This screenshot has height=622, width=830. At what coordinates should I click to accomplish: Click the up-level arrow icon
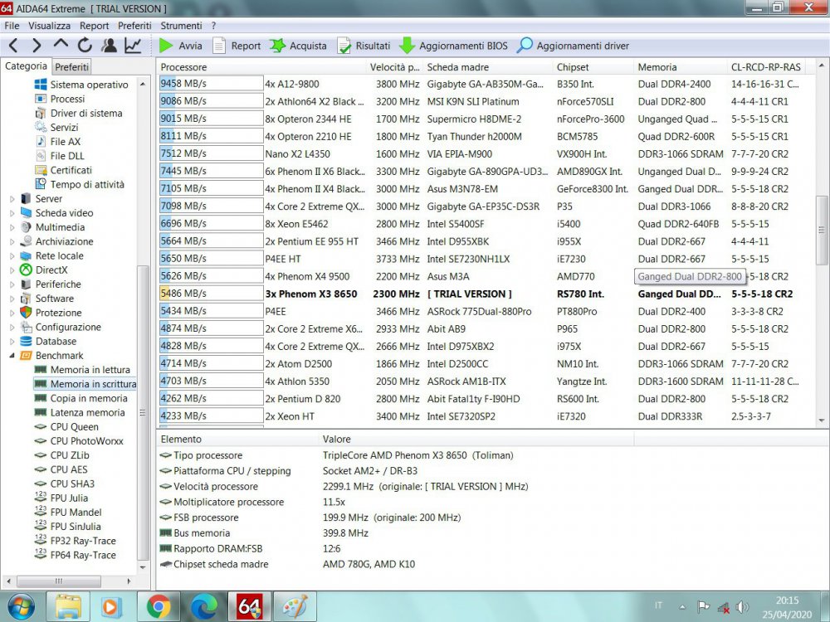(61, 46)
